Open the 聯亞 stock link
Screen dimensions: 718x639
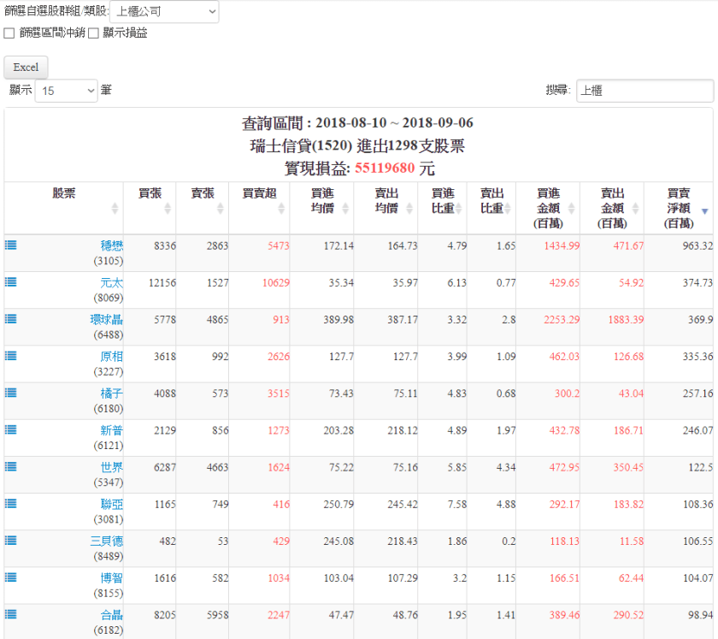tap(111, 504)
